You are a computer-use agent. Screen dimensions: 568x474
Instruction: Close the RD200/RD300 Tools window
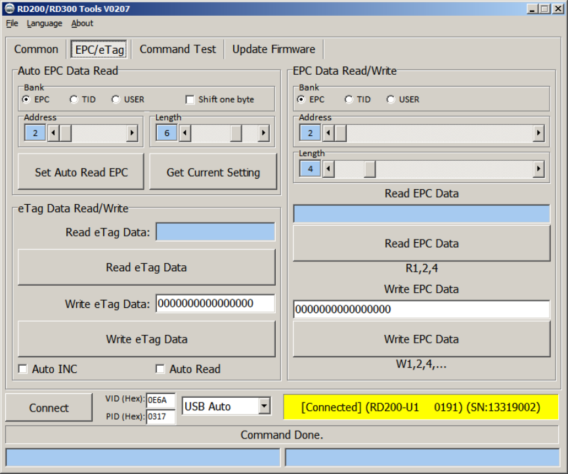558,9
